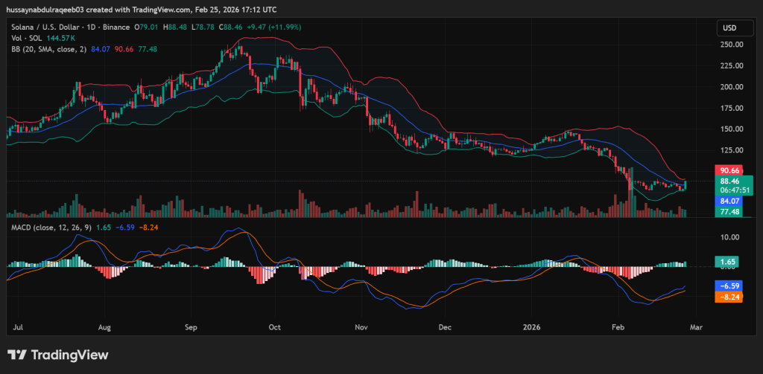Click the 10.00 level on MACD axis
763x374 pixels.
[730, 237]
